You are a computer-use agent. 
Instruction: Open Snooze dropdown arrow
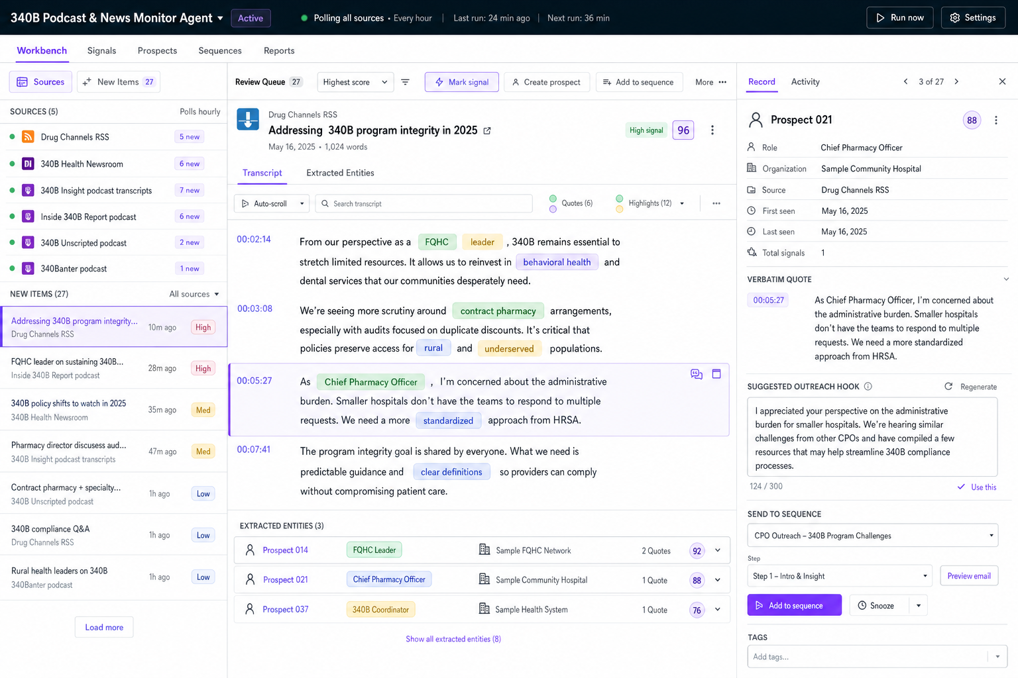(x=919, y=605)
